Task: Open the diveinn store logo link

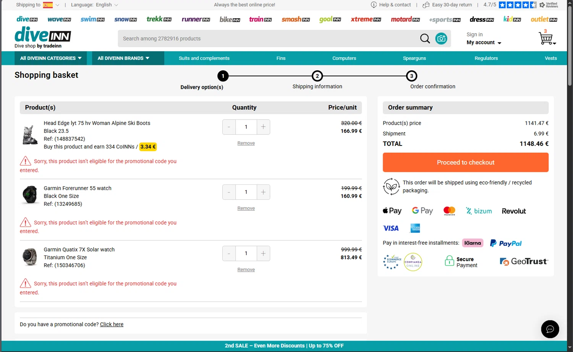Action: tap(27, 19)
